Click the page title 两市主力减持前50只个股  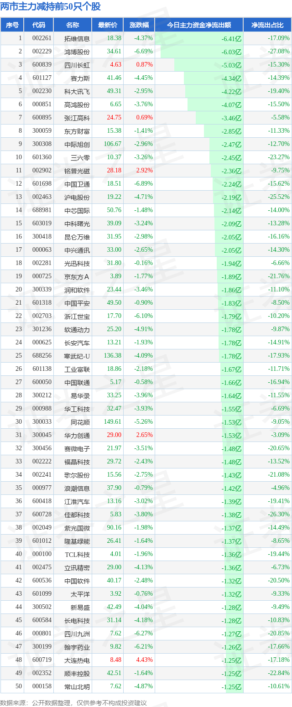click(x=51, y=7)
